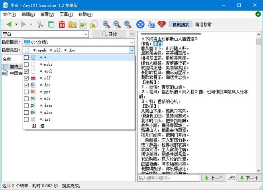Click the 名称 column header
The width and height of the screenshot is (263, 190).
[x=12, y=59]
